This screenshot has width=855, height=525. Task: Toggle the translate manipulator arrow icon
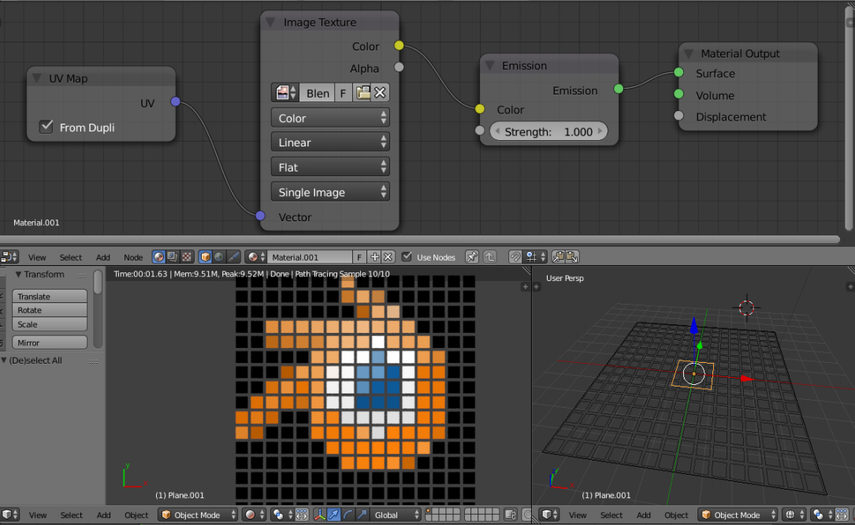click(333, 515)
